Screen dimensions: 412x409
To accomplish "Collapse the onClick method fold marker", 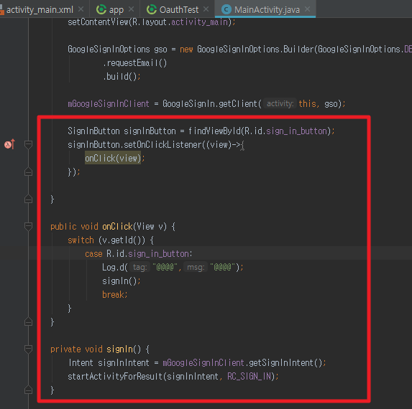I will (28, 226).
